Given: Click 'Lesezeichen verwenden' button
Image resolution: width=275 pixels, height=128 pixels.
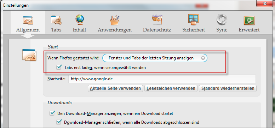Looking at the screenshot, I should [x=171, y=88].
